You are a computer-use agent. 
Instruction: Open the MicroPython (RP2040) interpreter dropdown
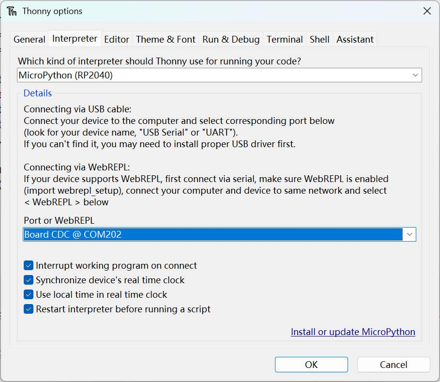(219, 75)
